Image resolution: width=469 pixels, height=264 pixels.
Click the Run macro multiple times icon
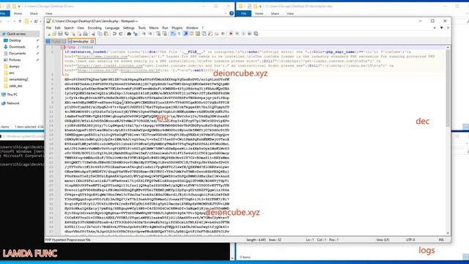tap(249, 34)
